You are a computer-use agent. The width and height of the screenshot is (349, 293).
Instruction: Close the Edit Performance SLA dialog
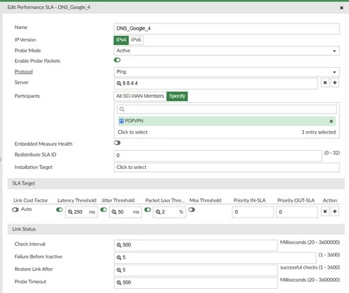coord(341,8)
